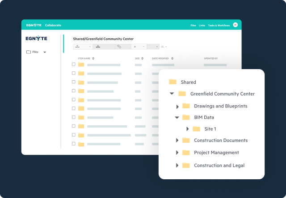Open the Project Management folder
This screenshot has height=198, width=286.
point(216,153)
